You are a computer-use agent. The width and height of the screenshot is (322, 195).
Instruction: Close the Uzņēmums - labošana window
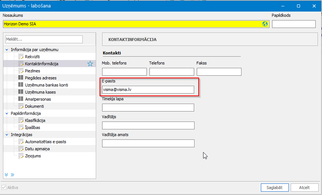pyautogui.click(x=314, y=6)
